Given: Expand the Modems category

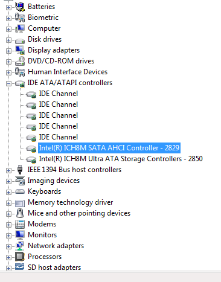Looking at the screenshot, I should tap(8, 225).
